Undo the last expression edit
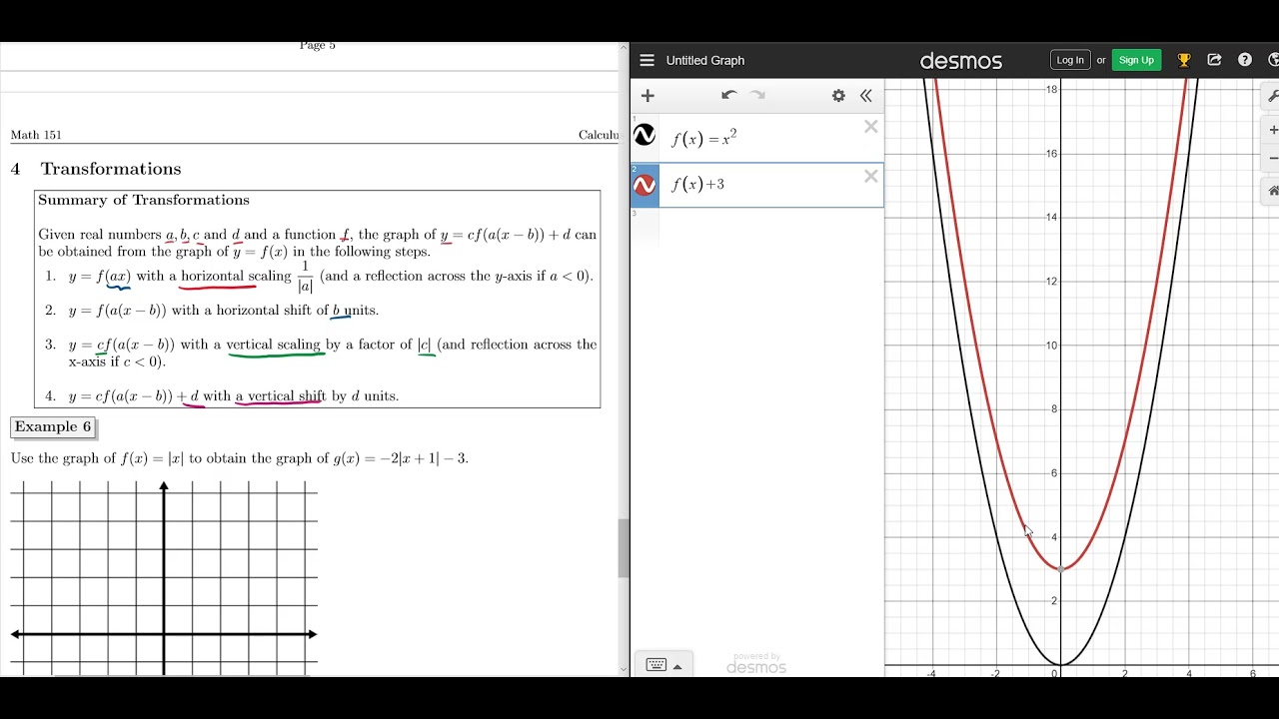 [x=728, y=96]
